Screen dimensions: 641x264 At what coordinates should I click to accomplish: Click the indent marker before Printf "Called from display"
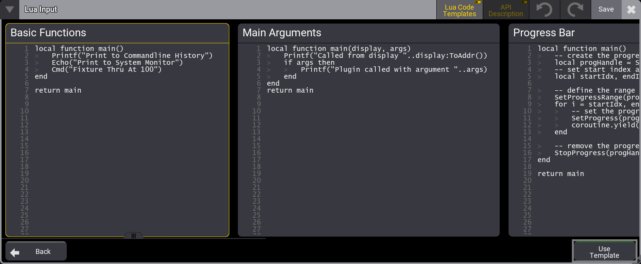(269, 56)
